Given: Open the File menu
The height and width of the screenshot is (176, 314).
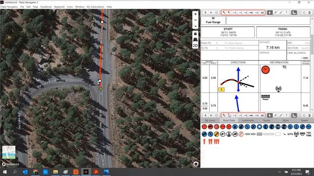Looking at the screenshot, I should 22,7.
